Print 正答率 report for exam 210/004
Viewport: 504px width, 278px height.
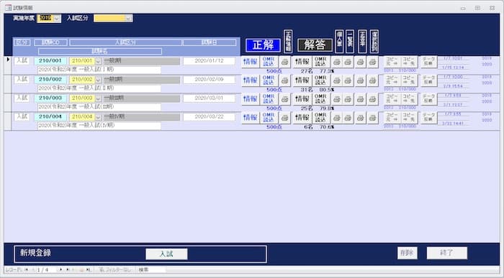tap(361, 118)
